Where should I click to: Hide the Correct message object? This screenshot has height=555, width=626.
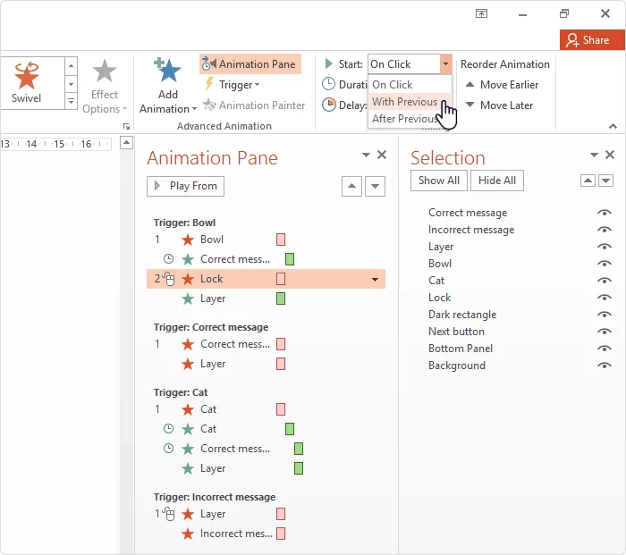point(605,213)
